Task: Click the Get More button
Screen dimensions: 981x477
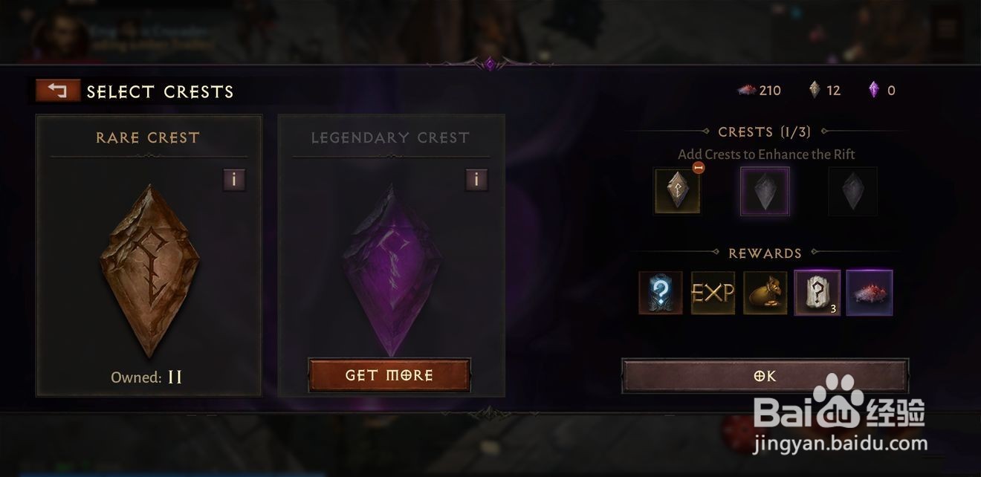Action: 389,375
